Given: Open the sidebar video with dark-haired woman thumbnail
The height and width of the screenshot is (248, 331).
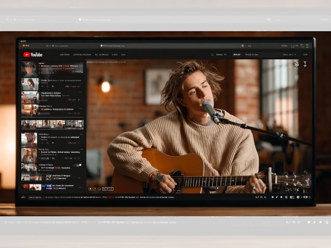Looking at the screenshot, I should click(x=52, y=84).
